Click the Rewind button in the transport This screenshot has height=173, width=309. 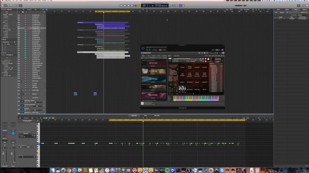[122, 5]
